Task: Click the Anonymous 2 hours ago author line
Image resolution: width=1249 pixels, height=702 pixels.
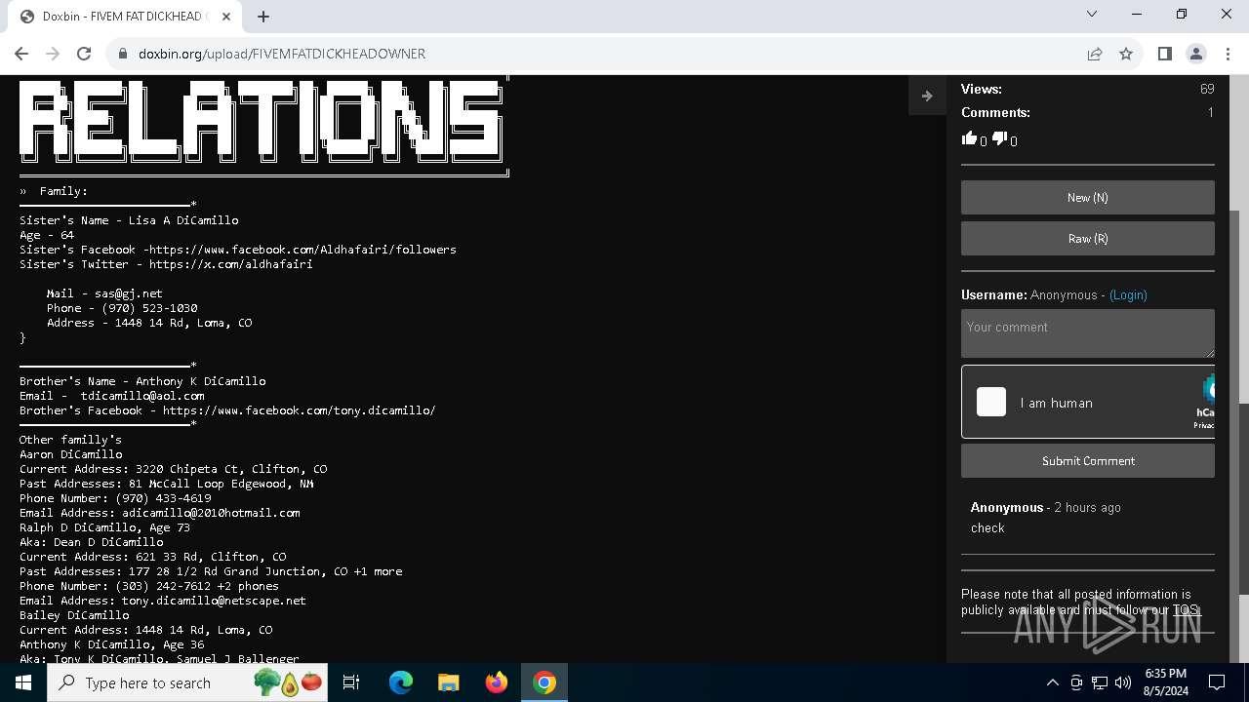Action: (x=1045, y=507)
